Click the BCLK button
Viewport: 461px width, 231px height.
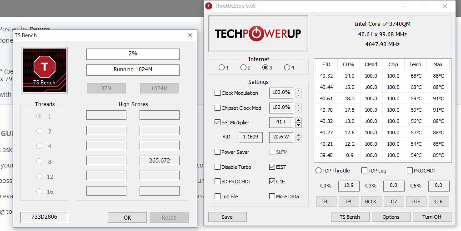(371, 202)
